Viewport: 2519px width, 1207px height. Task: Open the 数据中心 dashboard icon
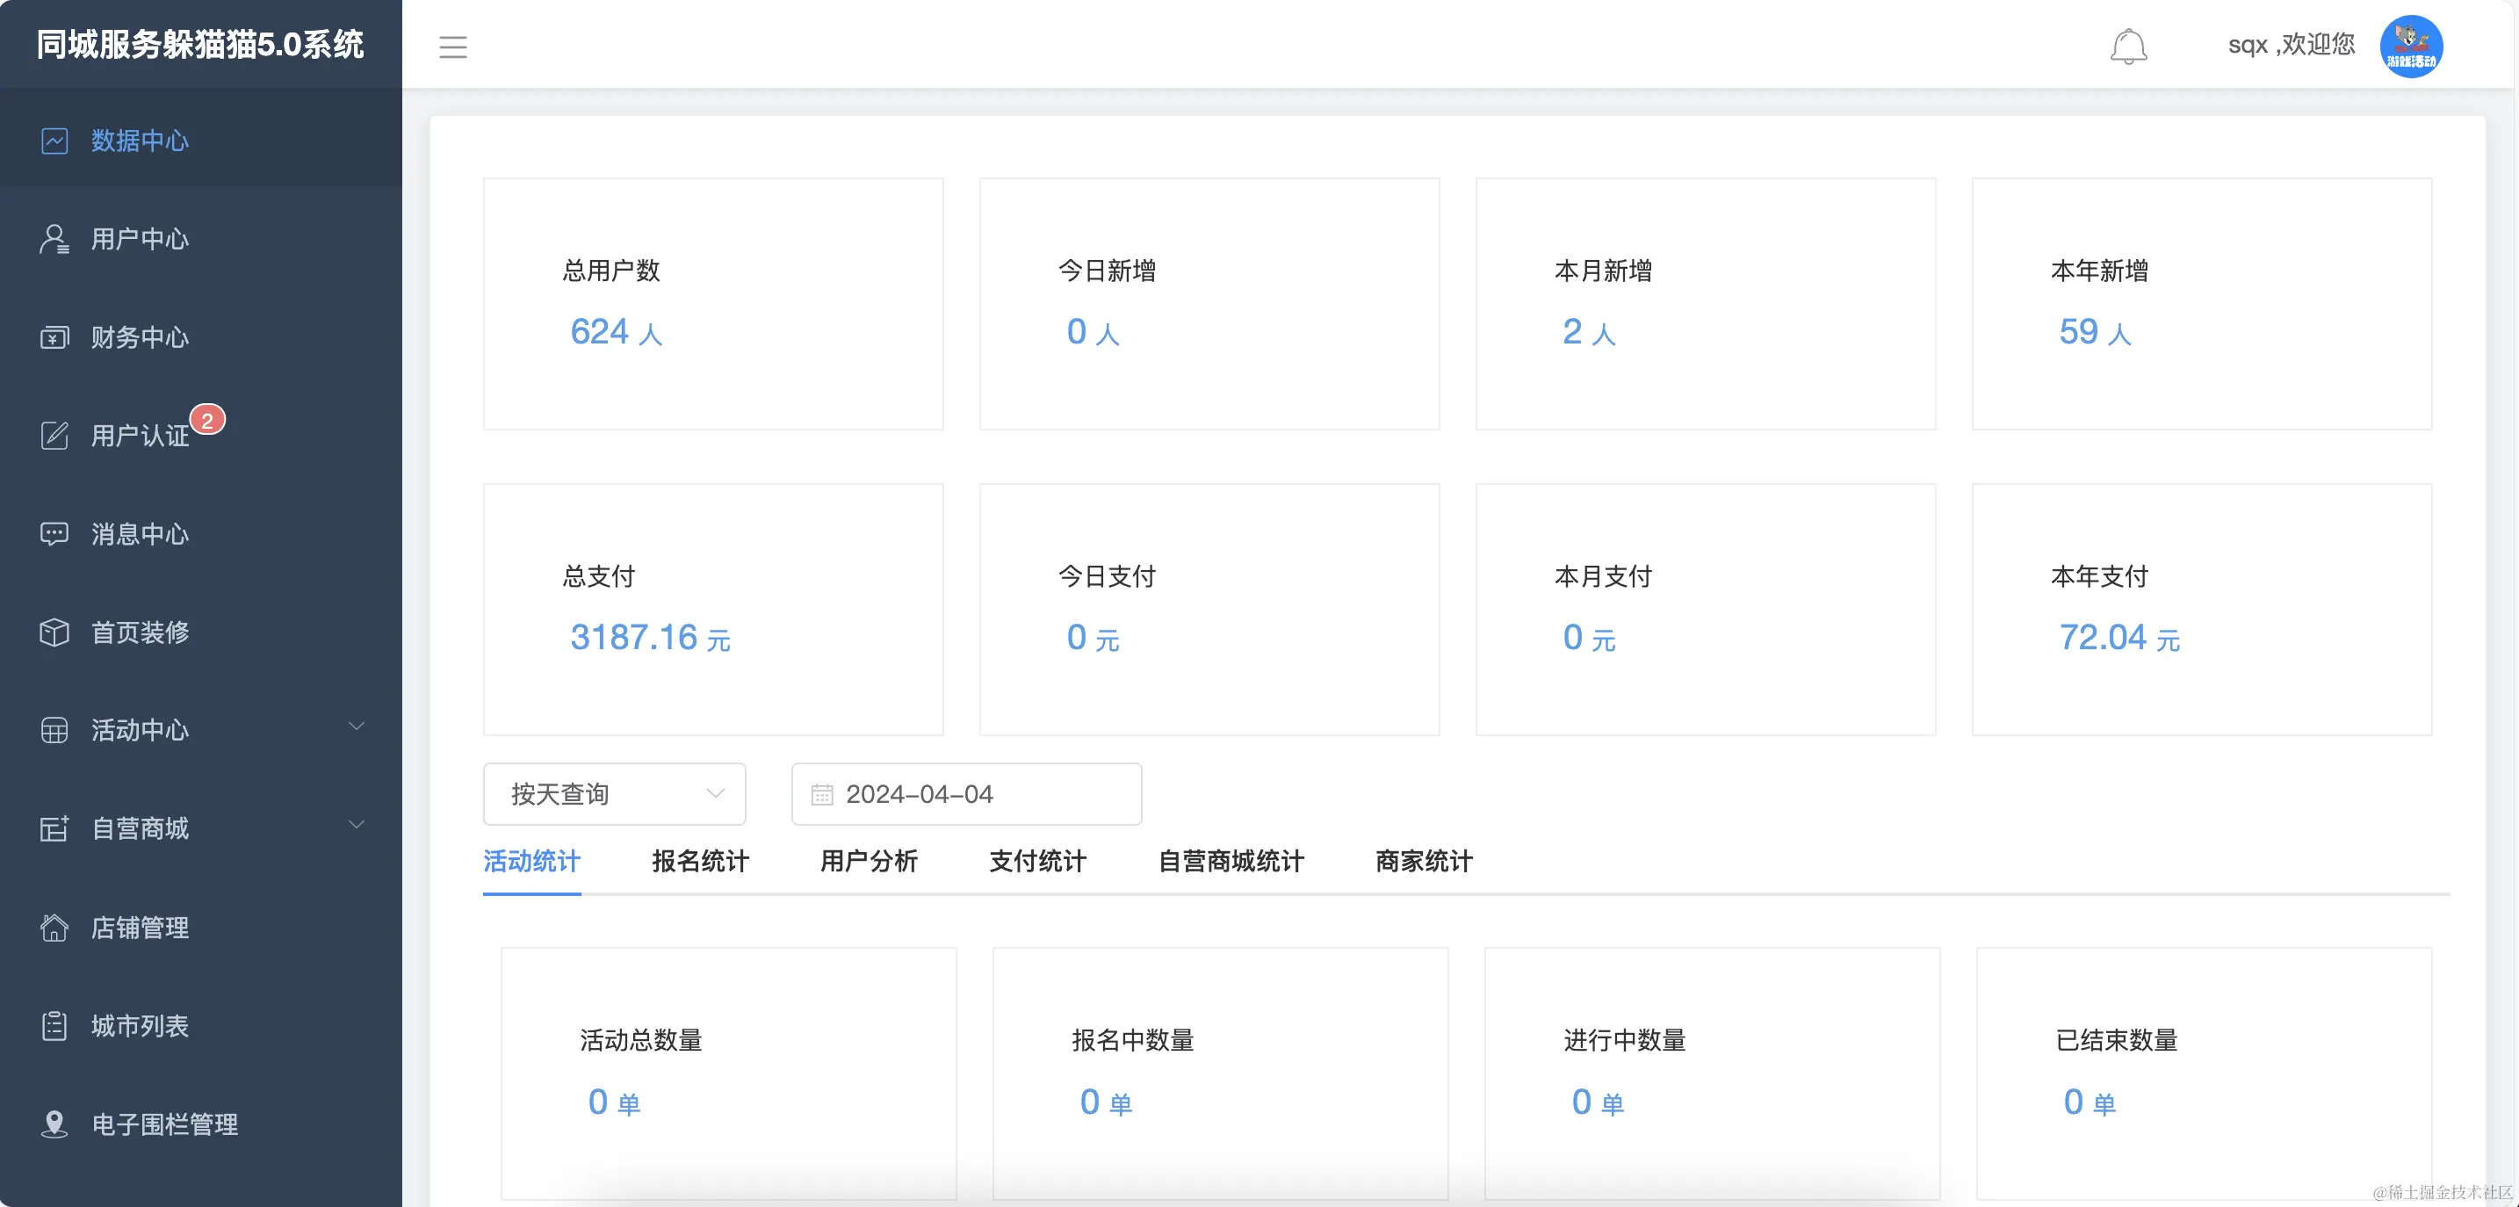pyautogui.click(x=54, y=141)
